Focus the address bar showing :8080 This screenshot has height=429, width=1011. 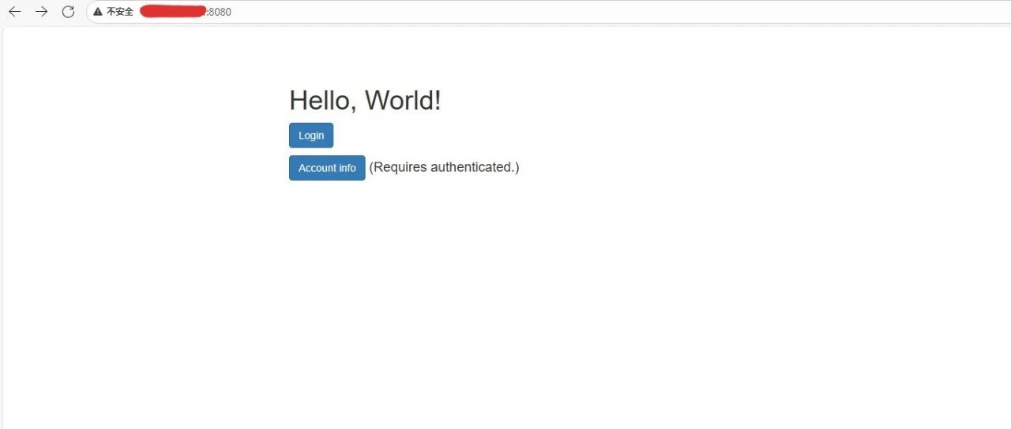point(548,12)
